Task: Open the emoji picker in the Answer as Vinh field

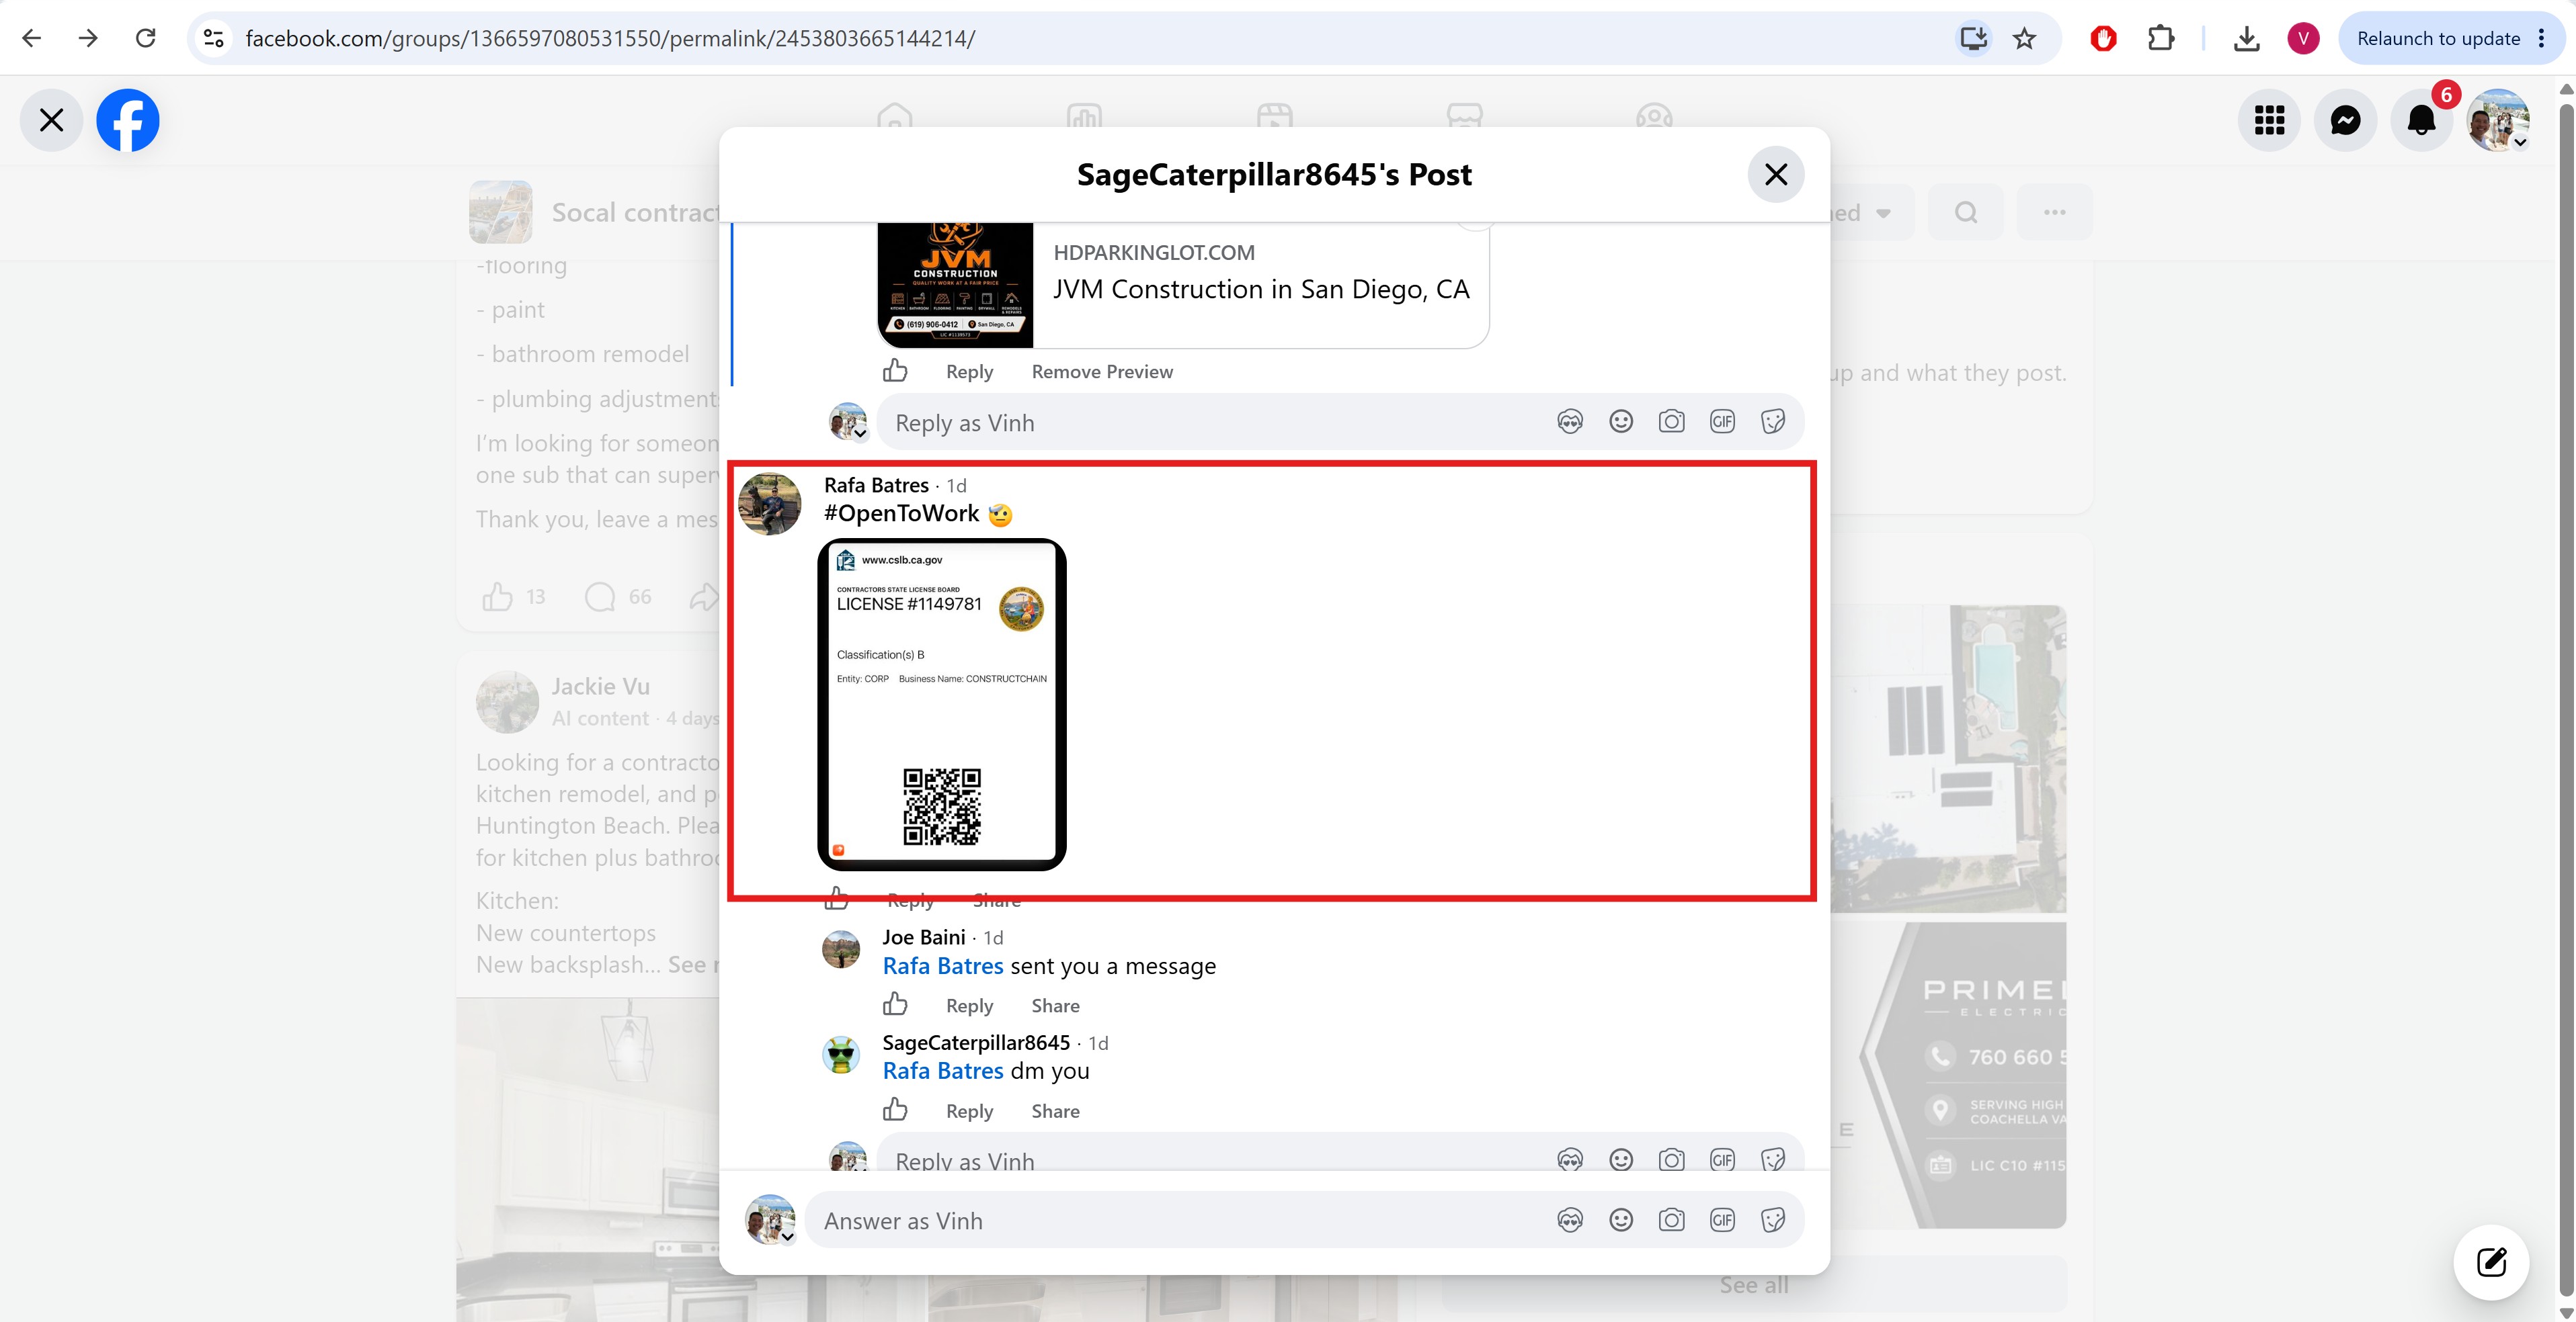Action: 1621,1220
